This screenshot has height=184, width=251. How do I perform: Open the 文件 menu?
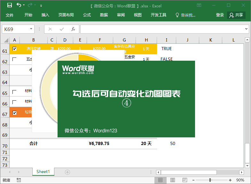click(10, 15)
